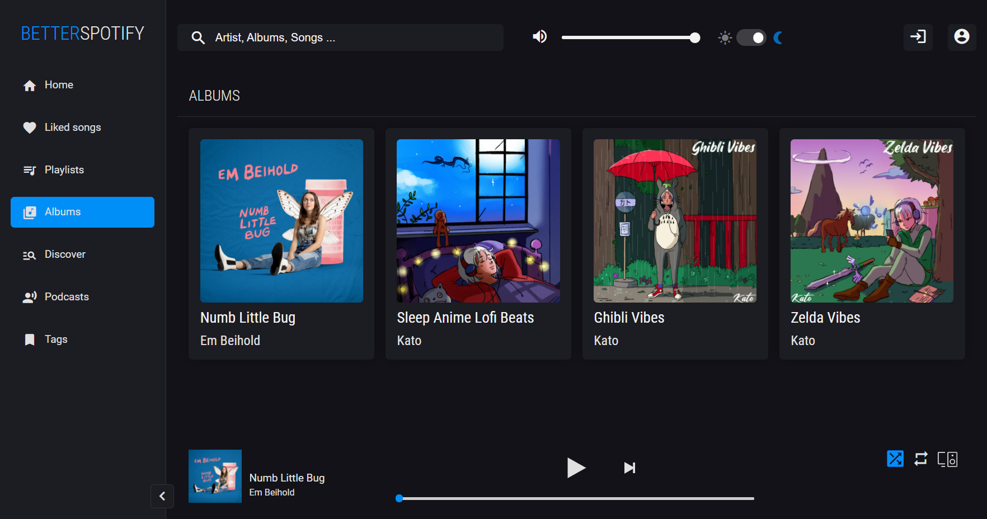Click the volume slider track
The width and height of the screenshot is (987, 519).
(x=631, y=37)
